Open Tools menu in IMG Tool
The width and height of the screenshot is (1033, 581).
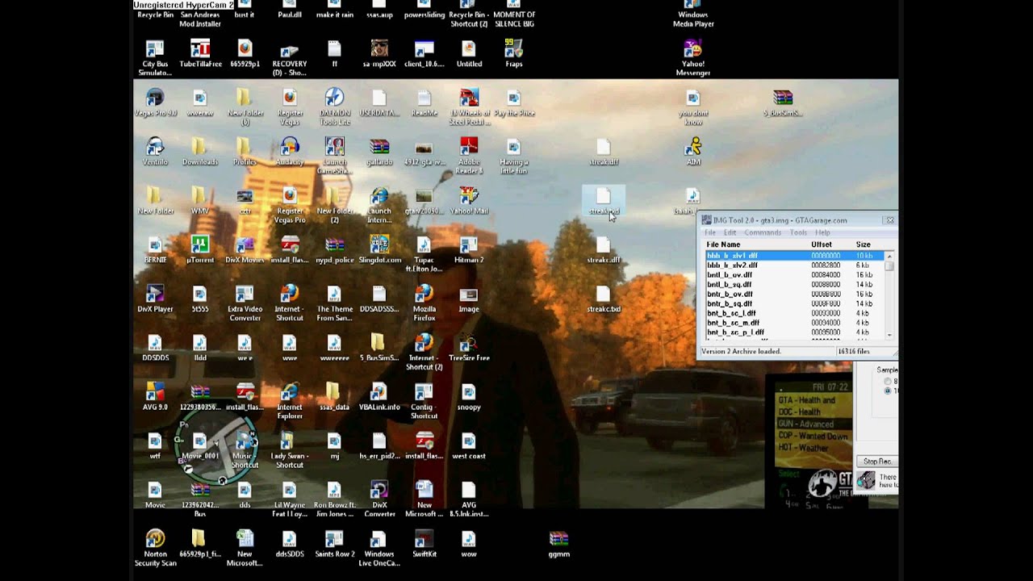(x=798, y=232)
